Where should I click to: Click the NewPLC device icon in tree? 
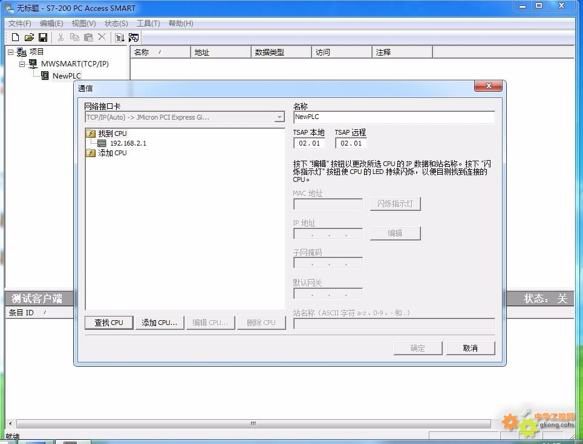coord(45,76)
